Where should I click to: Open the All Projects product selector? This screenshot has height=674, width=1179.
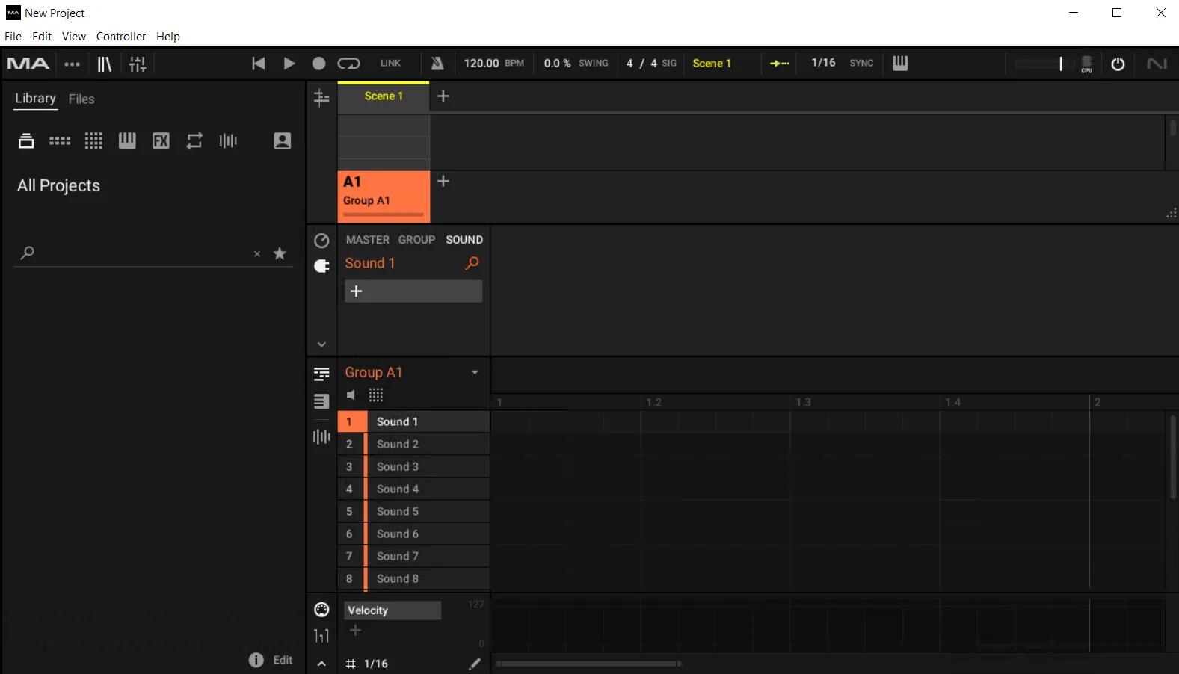click(58, 185)
